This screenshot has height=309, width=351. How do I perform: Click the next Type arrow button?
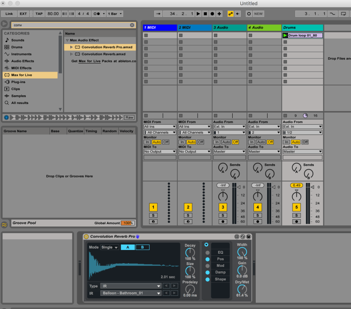[175, 286]
